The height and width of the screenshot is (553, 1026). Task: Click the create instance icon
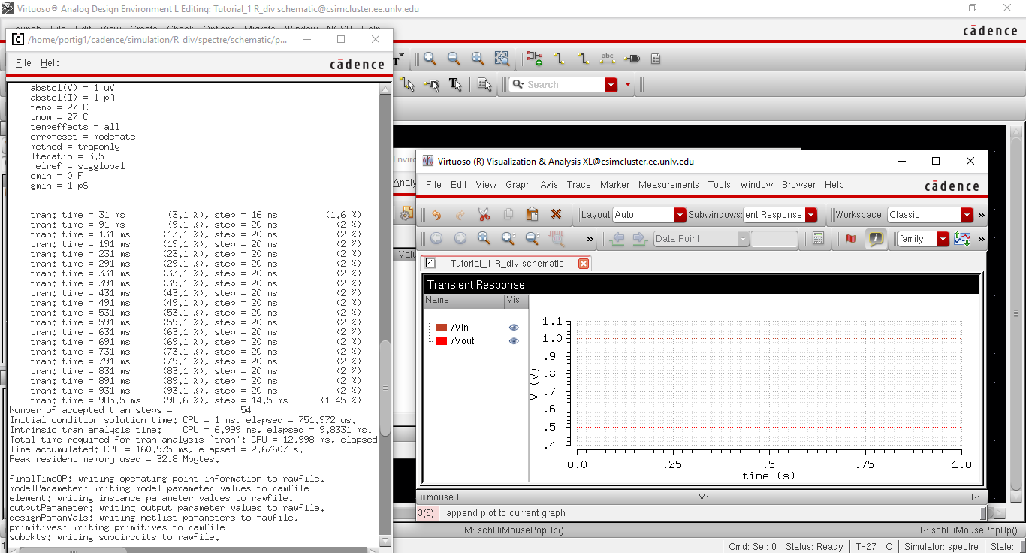(534, 59)
